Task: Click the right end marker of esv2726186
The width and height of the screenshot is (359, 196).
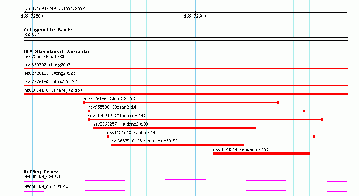Action: 278,103
